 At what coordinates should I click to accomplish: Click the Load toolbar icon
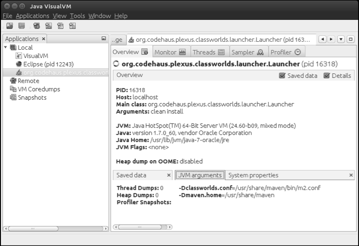coord(10,26)
